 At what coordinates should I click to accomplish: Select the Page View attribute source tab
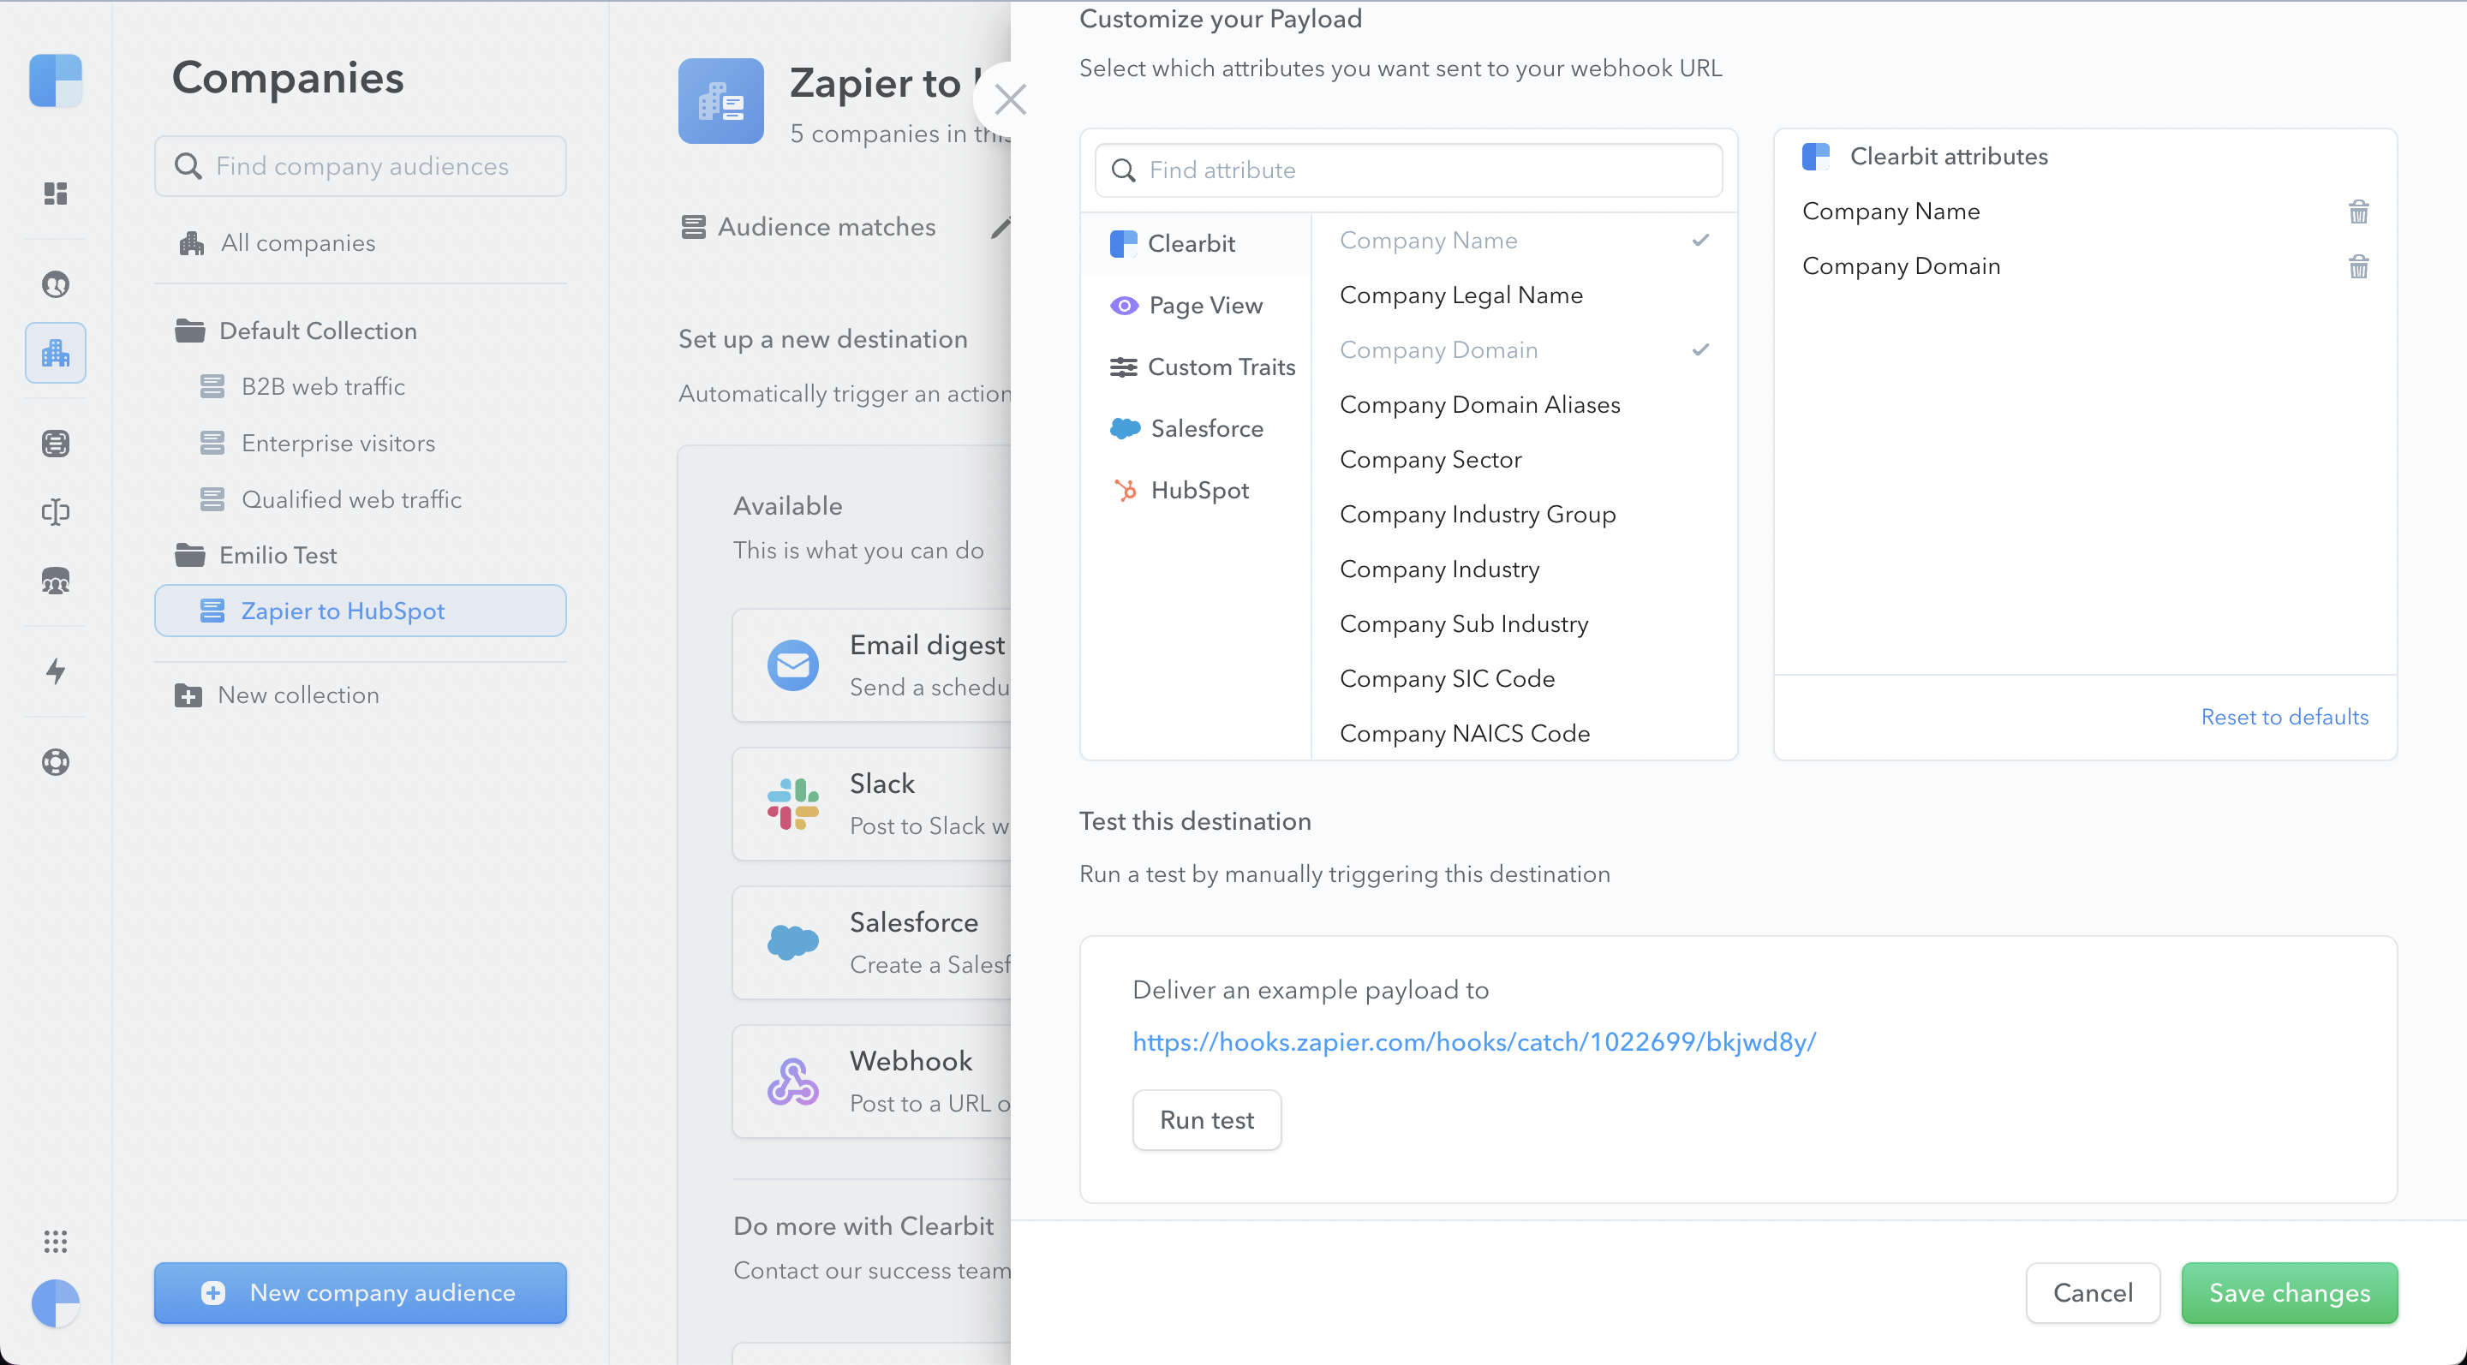pyautogui.click(x=1195, y=306)
